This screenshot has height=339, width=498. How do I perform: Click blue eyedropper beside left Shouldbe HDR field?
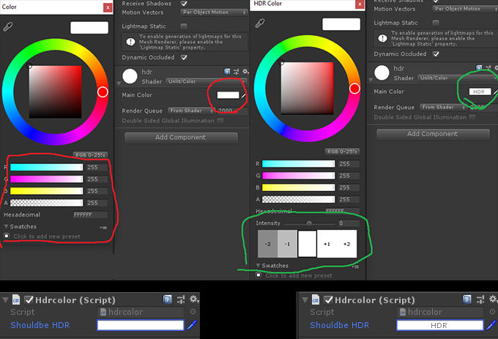tap(192, 325)
